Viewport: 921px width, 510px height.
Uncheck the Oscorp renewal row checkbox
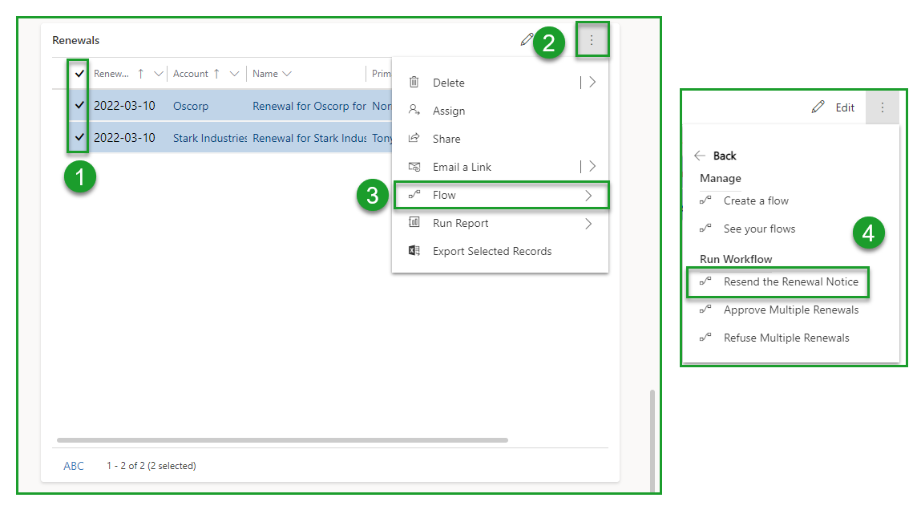78,105
